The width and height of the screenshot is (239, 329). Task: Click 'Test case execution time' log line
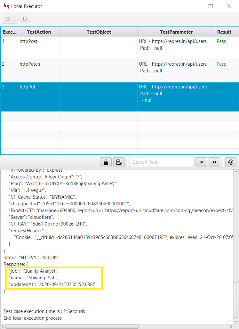pos(44,311)
